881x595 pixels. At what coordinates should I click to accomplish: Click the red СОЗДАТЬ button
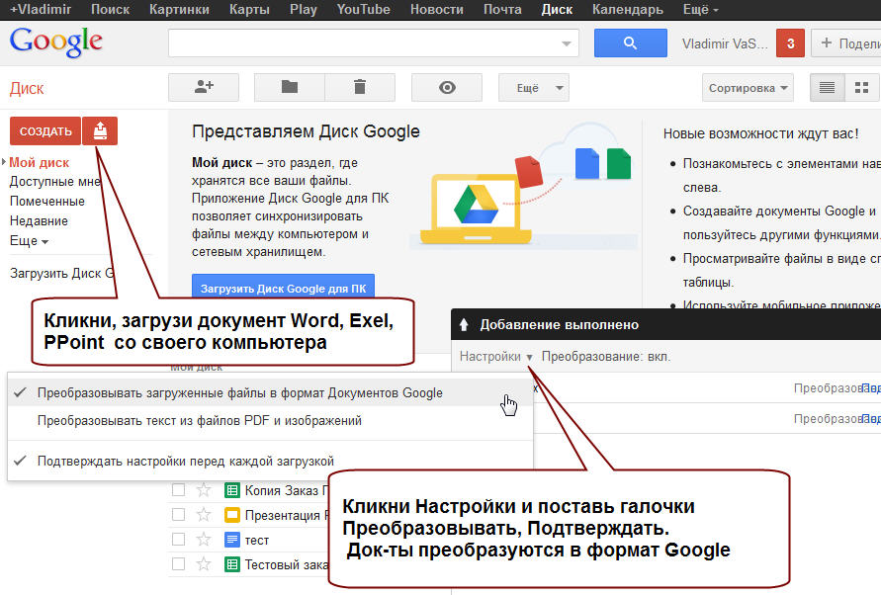pos(45,130)
